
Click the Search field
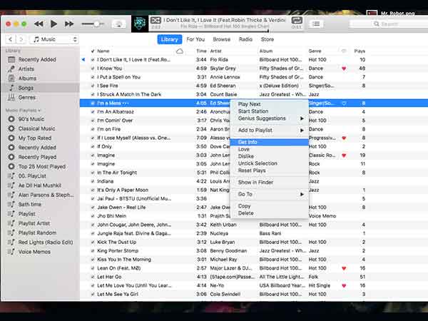tap(389, 24)
